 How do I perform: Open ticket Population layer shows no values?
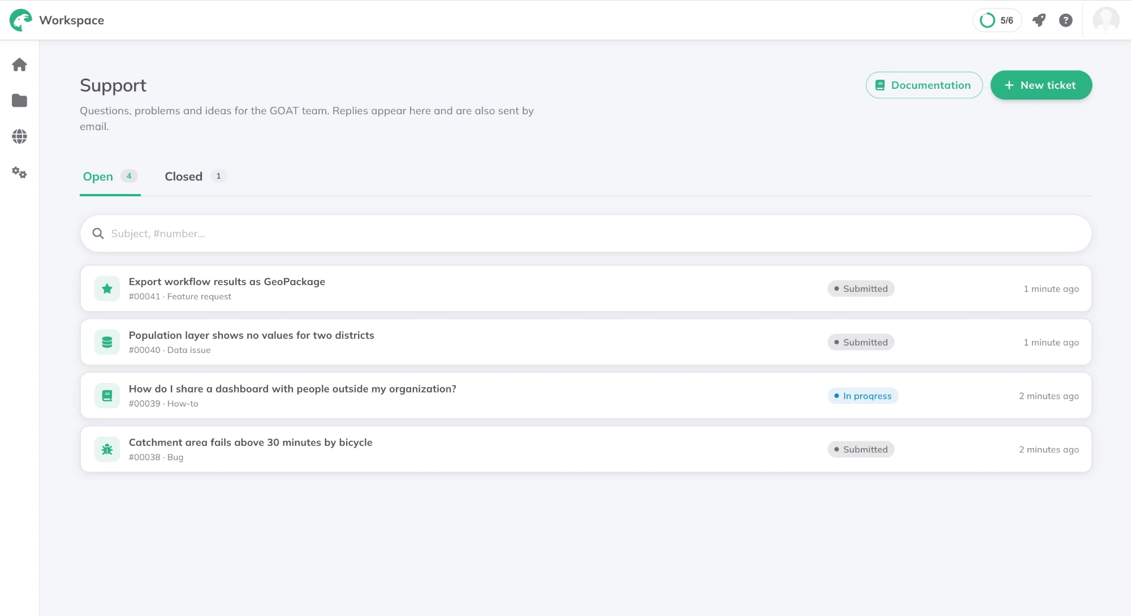click(586, 342)
